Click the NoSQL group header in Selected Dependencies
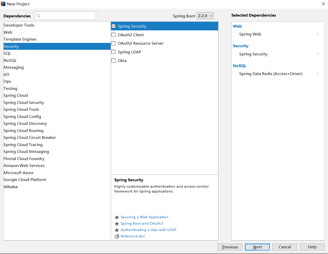This screenshot has width=328, height=254. 239,66
